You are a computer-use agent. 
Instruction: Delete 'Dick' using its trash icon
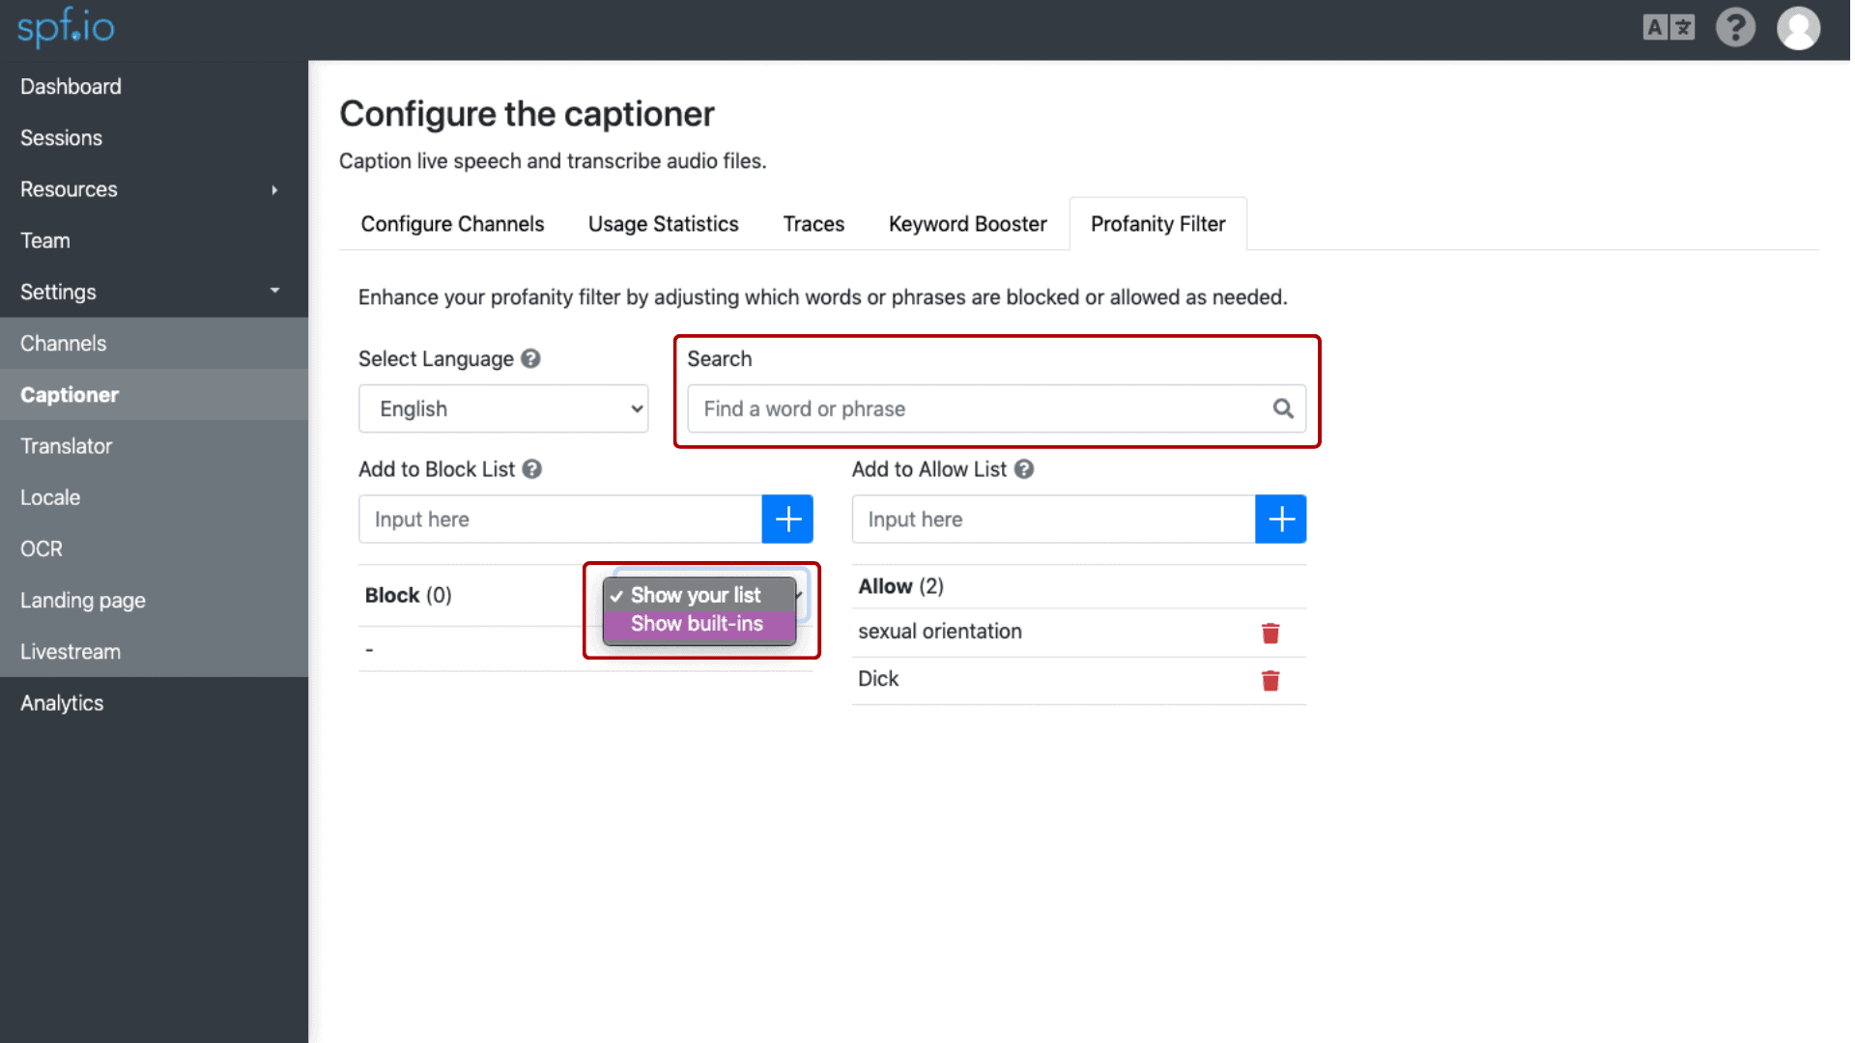pyautogui.click(x=1270, y=680)
